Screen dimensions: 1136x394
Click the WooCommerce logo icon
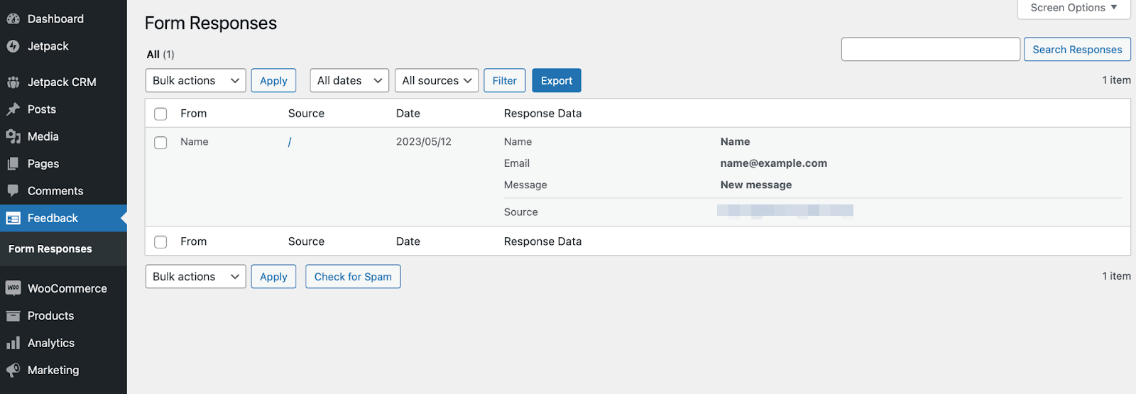13,288
